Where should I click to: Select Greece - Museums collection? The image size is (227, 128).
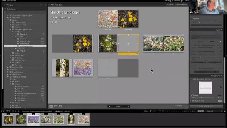[23, 86]
